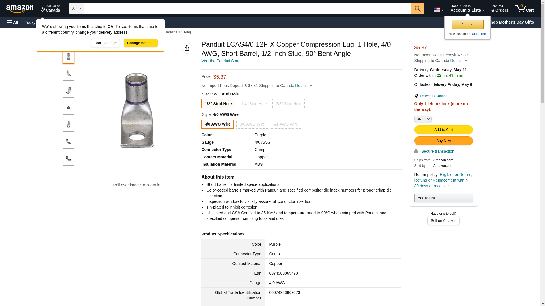Choose the 3/0 AWG Wire style
The width and height of the screenshot is (545, 306).
click(x=252, y=124)
